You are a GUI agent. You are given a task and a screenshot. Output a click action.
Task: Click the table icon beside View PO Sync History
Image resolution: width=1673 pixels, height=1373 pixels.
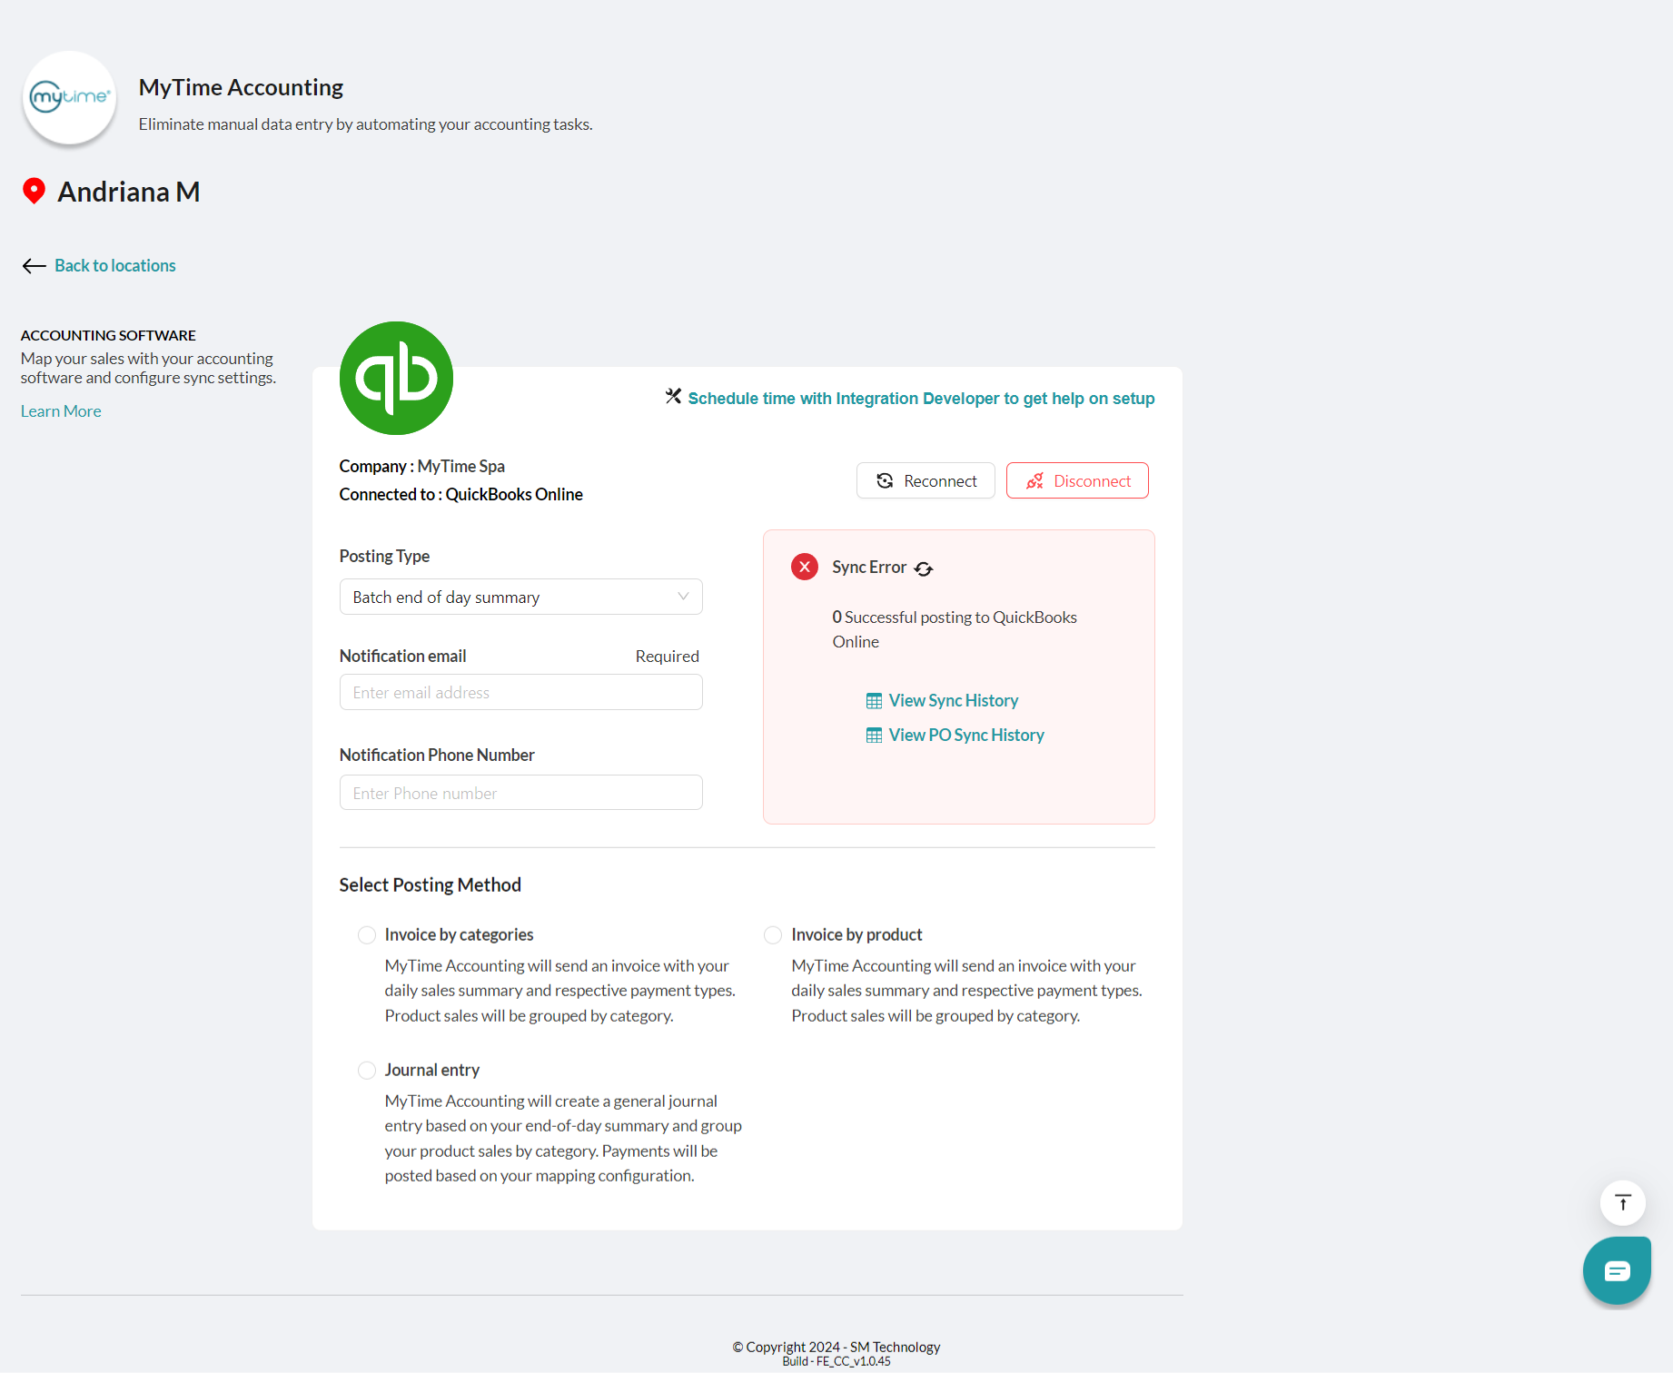[874, 736]
